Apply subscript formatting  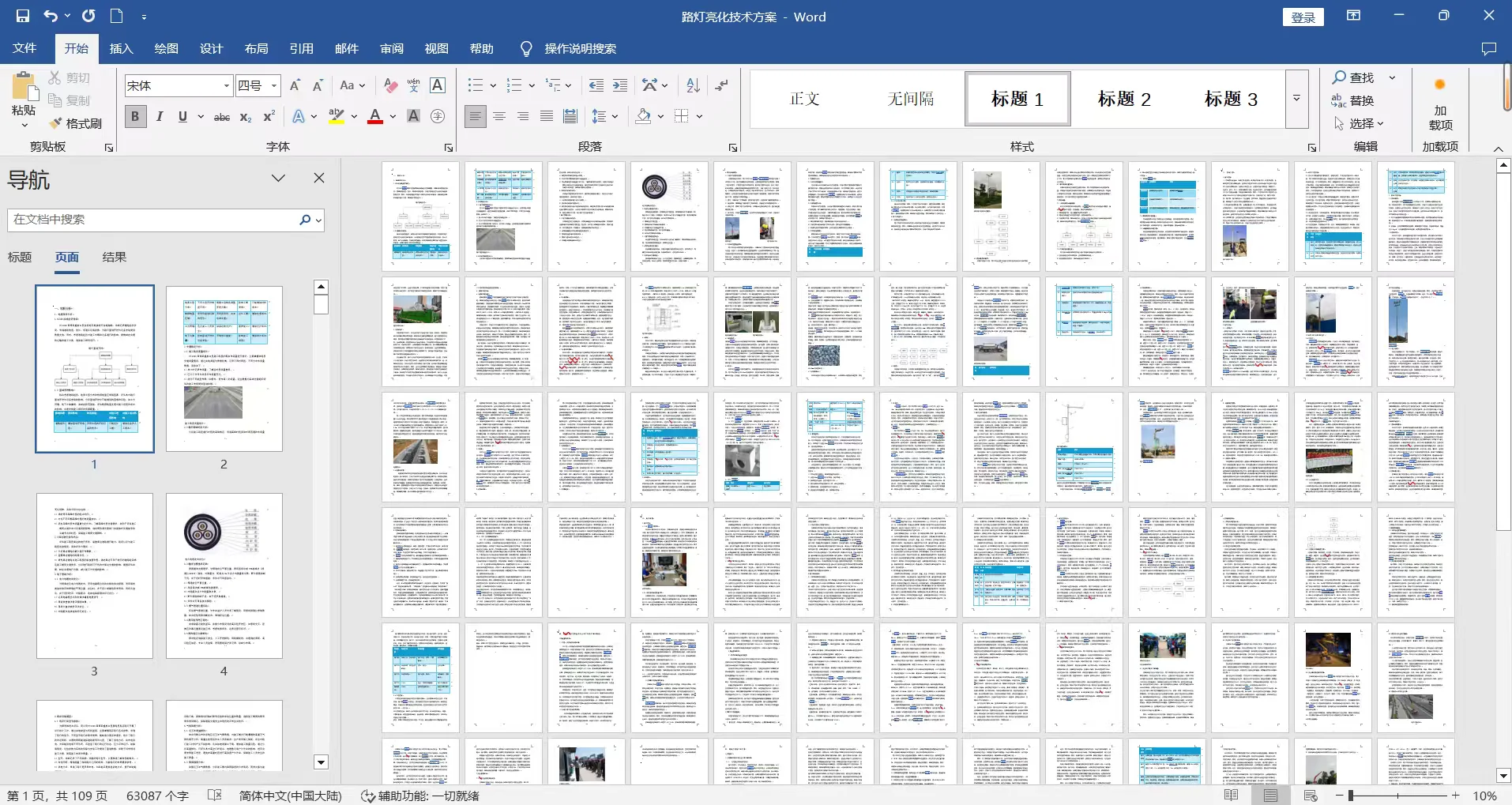[x=246, y=117]
